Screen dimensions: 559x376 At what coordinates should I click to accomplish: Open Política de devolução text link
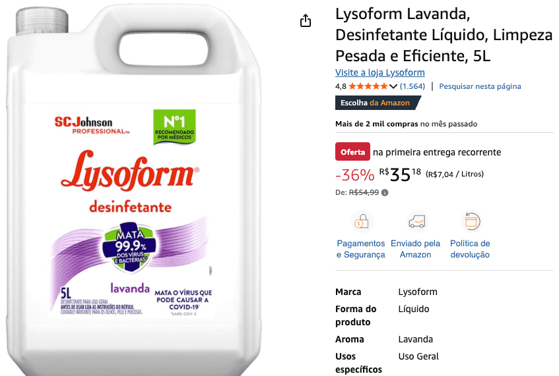click(470, 249)
